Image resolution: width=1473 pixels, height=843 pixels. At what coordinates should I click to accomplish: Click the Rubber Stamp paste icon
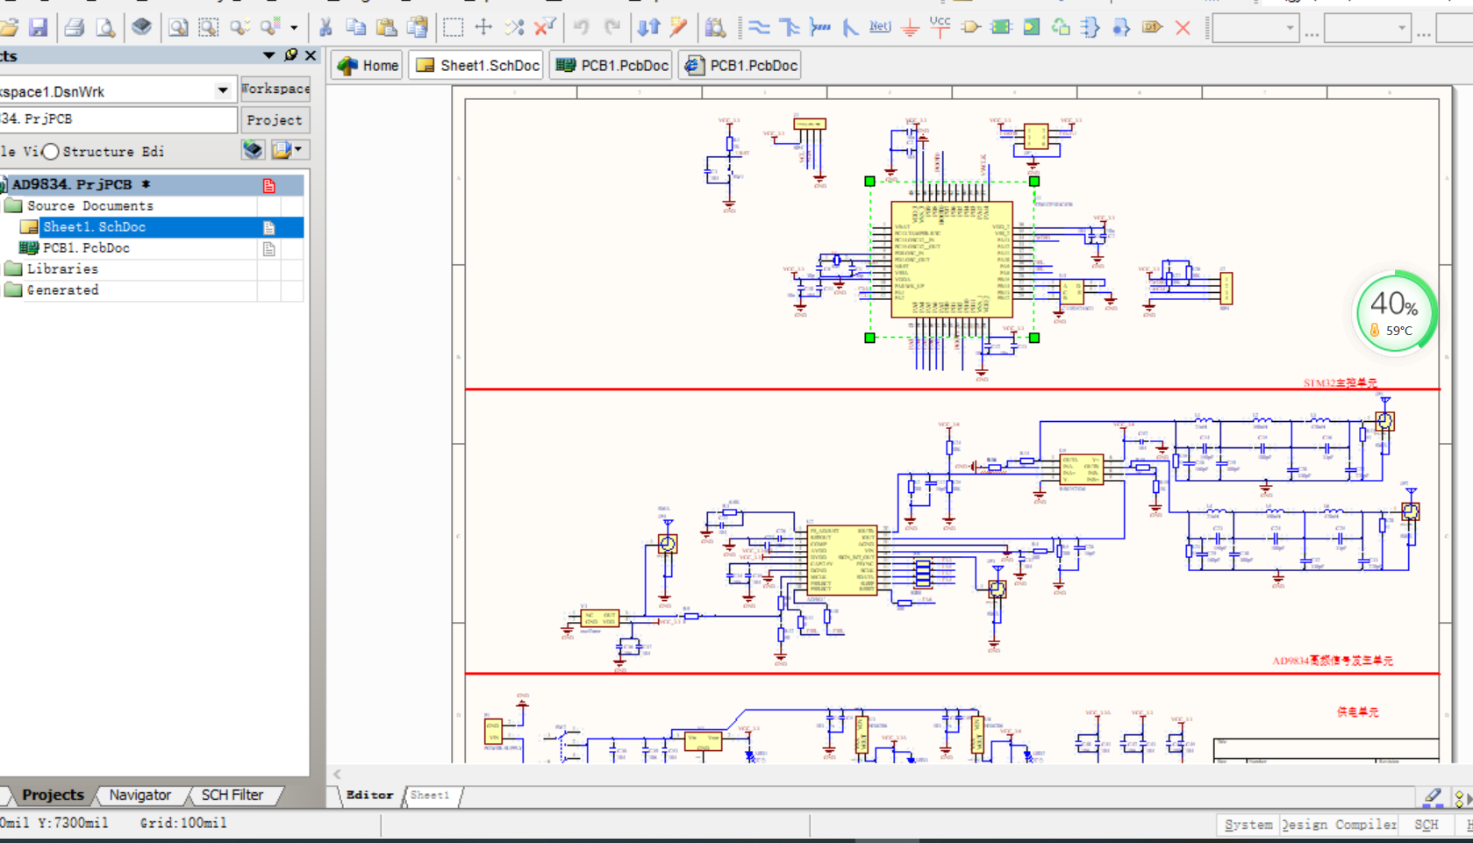coord(418,27)
